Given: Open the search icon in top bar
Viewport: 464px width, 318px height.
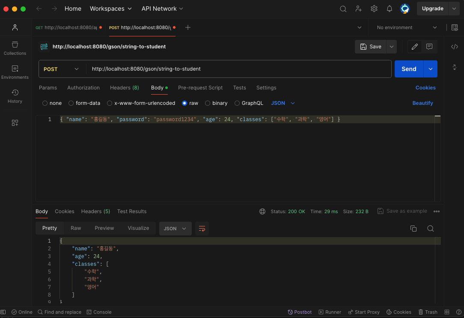Looking at the screenshot, I should click(343, 9).
